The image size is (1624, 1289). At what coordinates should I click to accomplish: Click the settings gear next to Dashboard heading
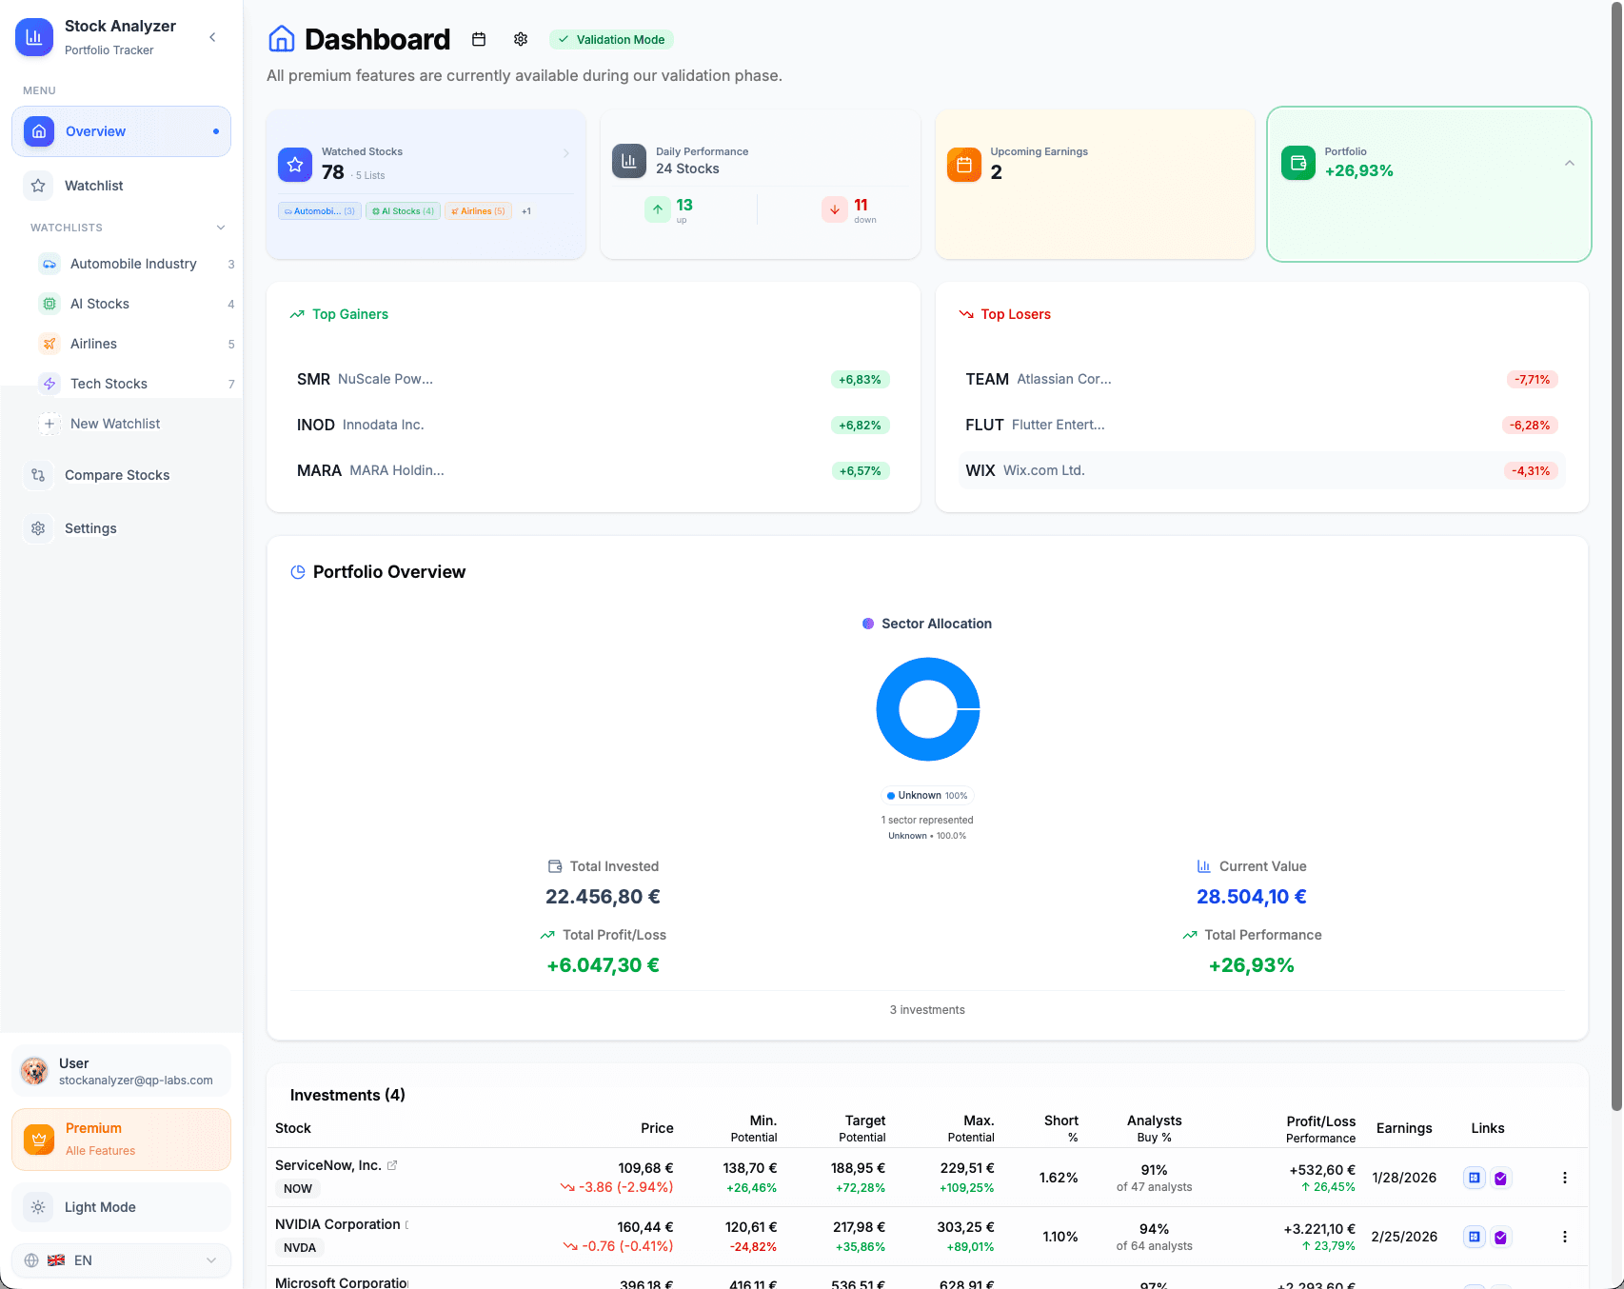tap(521, 39)
